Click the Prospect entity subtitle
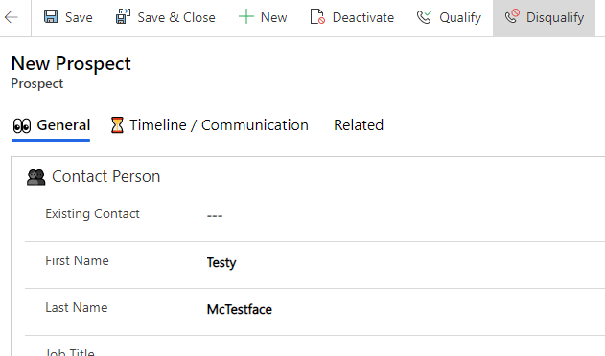This screenshot has width=605, height=356. (37, 83)
